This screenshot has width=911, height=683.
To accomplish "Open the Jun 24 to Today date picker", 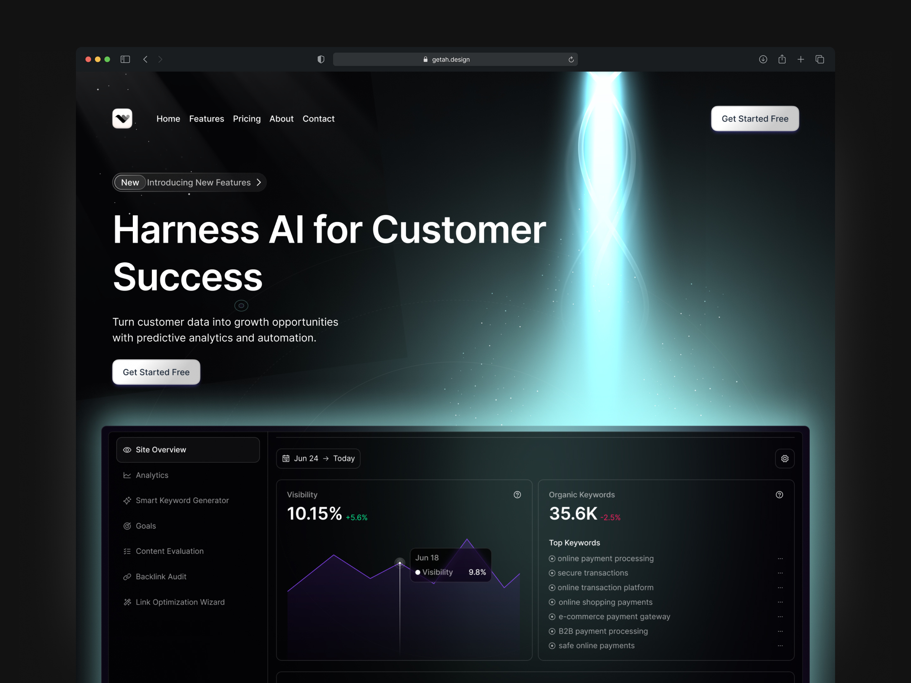I will pos(318,458).
